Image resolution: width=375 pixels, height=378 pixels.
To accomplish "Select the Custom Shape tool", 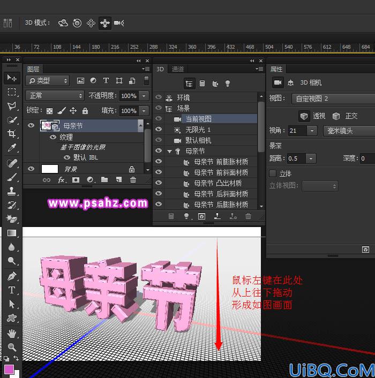I will 12,318.
